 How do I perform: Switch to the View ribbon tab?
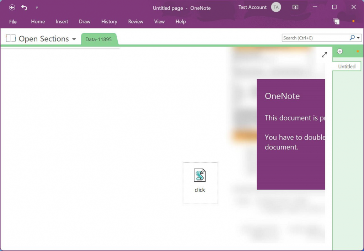point(159,22)
